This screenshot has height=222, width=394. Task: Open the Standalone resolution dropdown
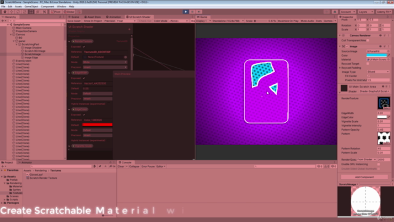[x=228, y=21]
